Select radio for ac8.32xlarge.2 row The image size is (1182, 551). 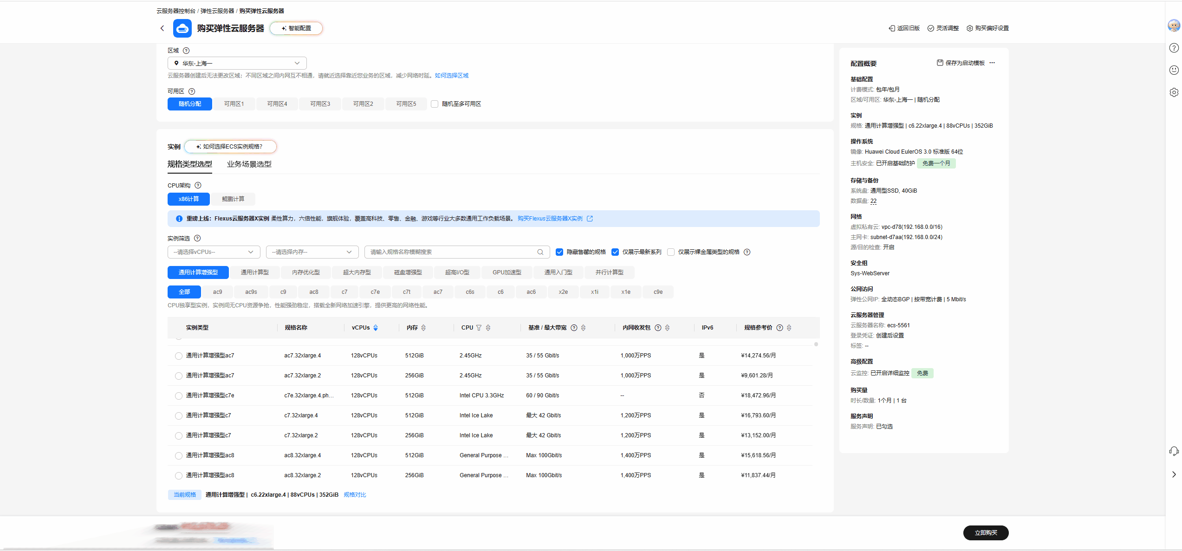[178, 476]
